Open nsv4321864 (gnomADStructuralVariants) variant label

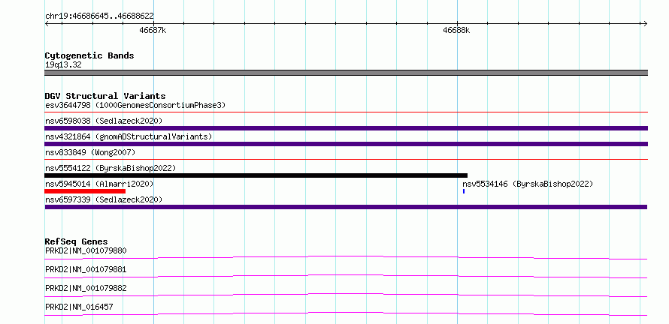(x=129, y=136)
